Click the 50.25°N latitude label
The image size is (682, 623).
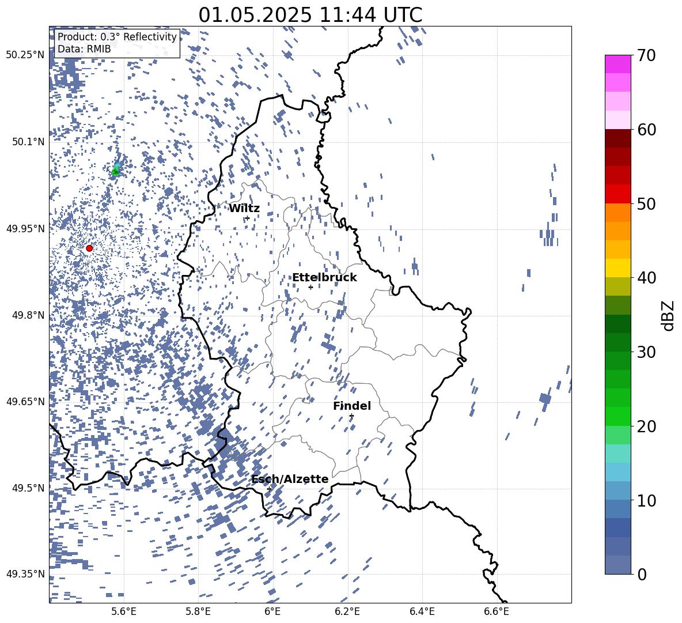[25, 55]
